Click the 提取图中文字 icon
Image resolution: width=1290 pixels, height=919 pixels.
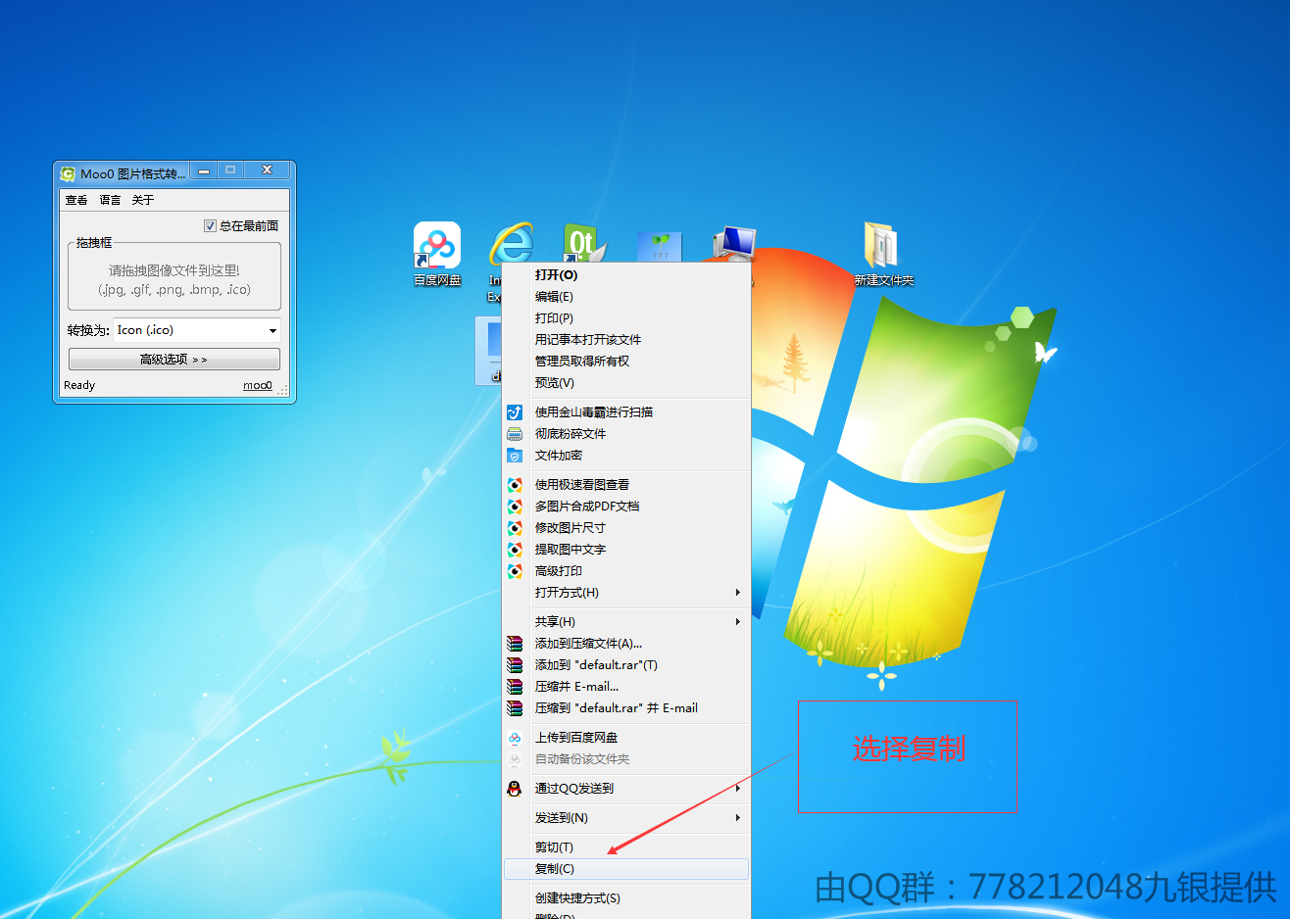(x=515, y=550)
